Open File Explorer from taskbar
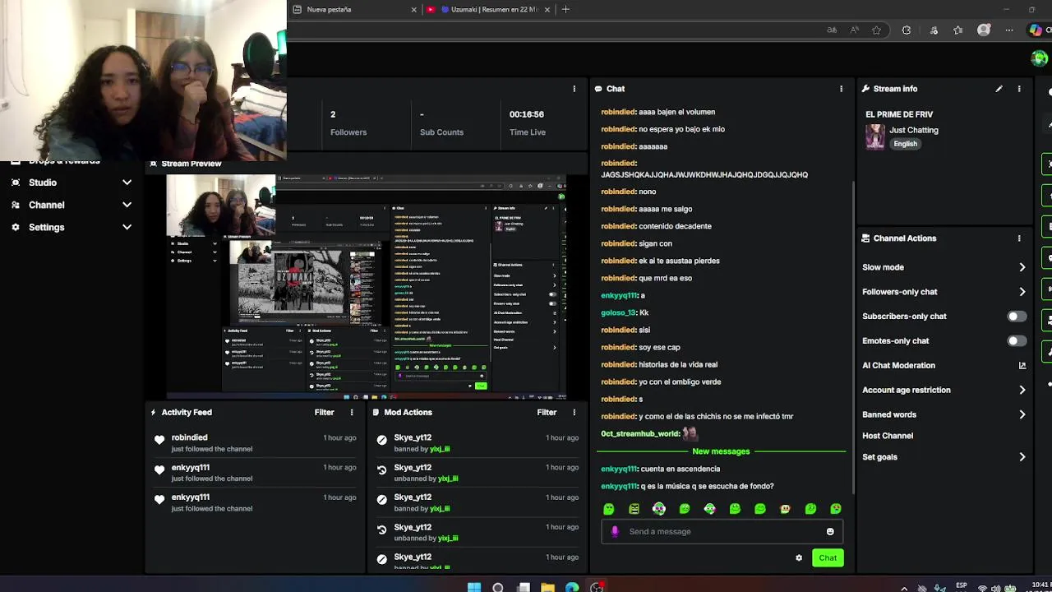Image resolution: width=1052 pixels, height=592 pixels. tap(547, 587)
